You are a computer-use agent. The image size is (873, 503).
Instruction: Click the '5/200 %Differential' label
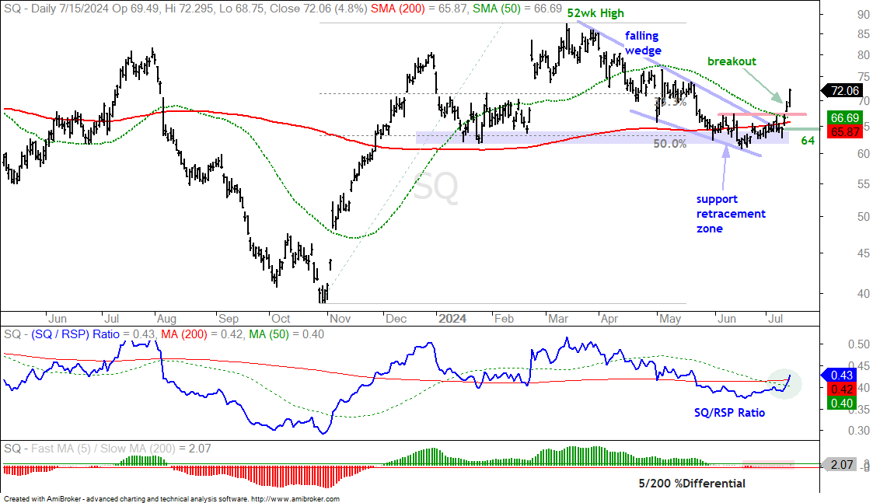click(x=692, y=484)
